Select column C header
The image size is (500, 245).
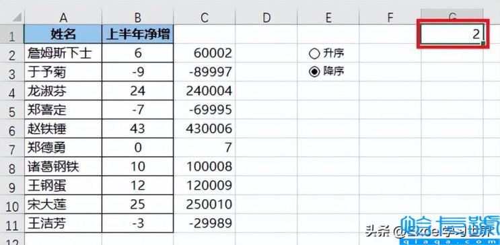205,18
